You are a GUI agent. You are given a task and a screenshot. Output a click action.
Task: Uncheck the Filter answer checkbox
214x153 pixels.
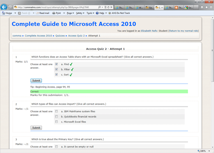56,70
